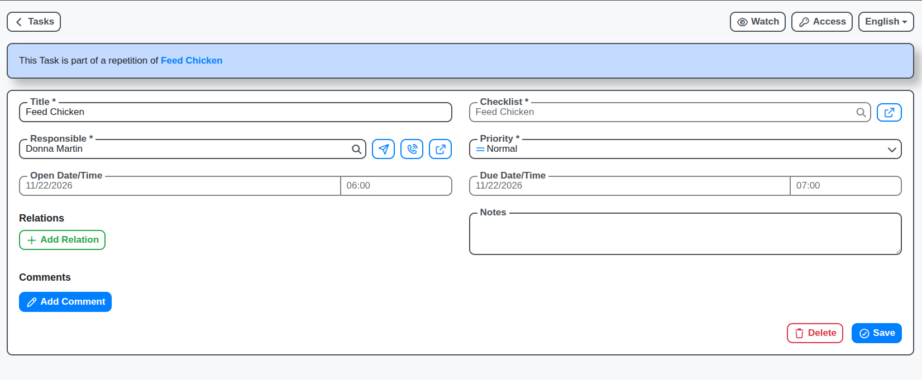This screenshot has height=380, width=922.
Task: Click search magnifier in Responsible field
Action: (x=356, y=149)
